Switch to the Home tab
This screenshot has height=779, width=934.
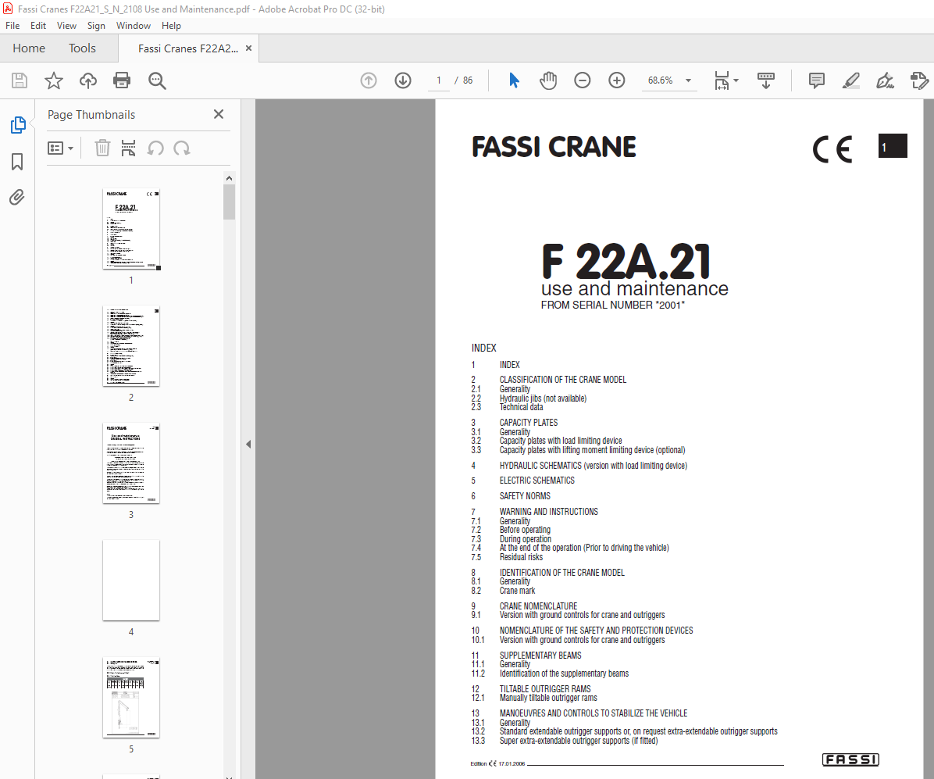click(29, 48)
